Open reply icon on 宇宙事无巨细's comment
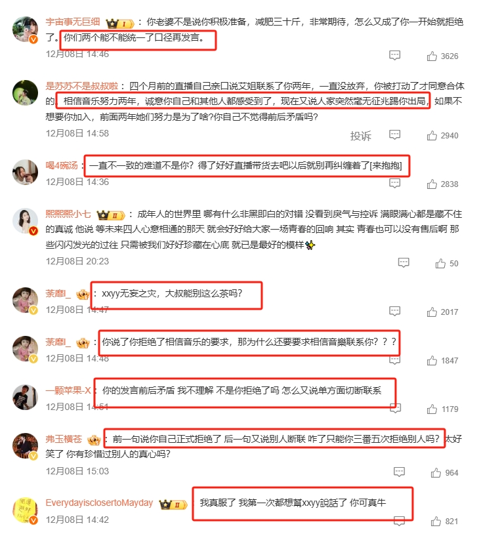477x536 pixels. point(394,55)
